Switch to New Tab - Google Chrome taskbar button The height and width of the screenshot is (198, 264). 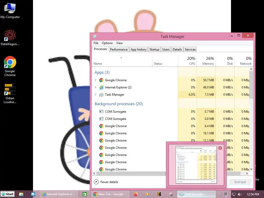(x=111, y=194)
